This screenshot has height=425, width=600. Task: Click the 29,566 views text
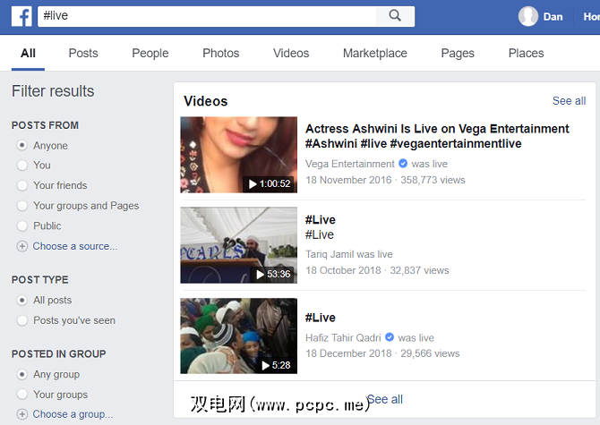click(430, 353)
